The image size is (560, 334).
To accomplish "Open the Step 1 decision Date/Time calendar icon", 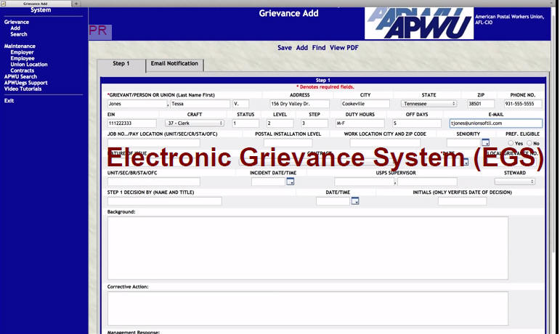I will coord(355,201).
